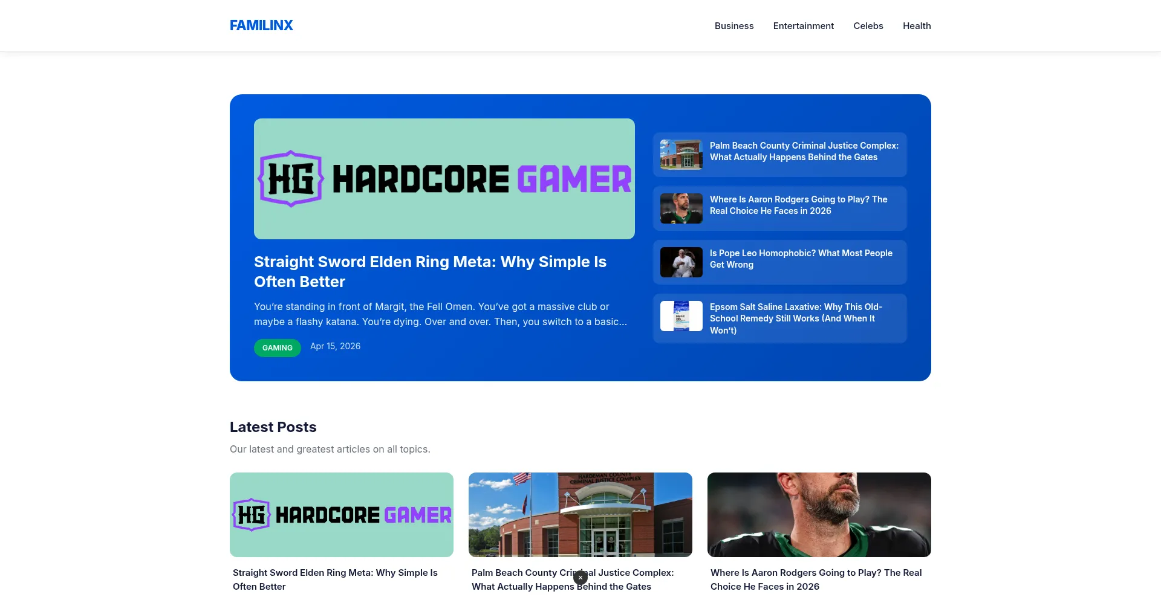Open the Business menu item
This screenshot has width=1161, height=600.
734,26
